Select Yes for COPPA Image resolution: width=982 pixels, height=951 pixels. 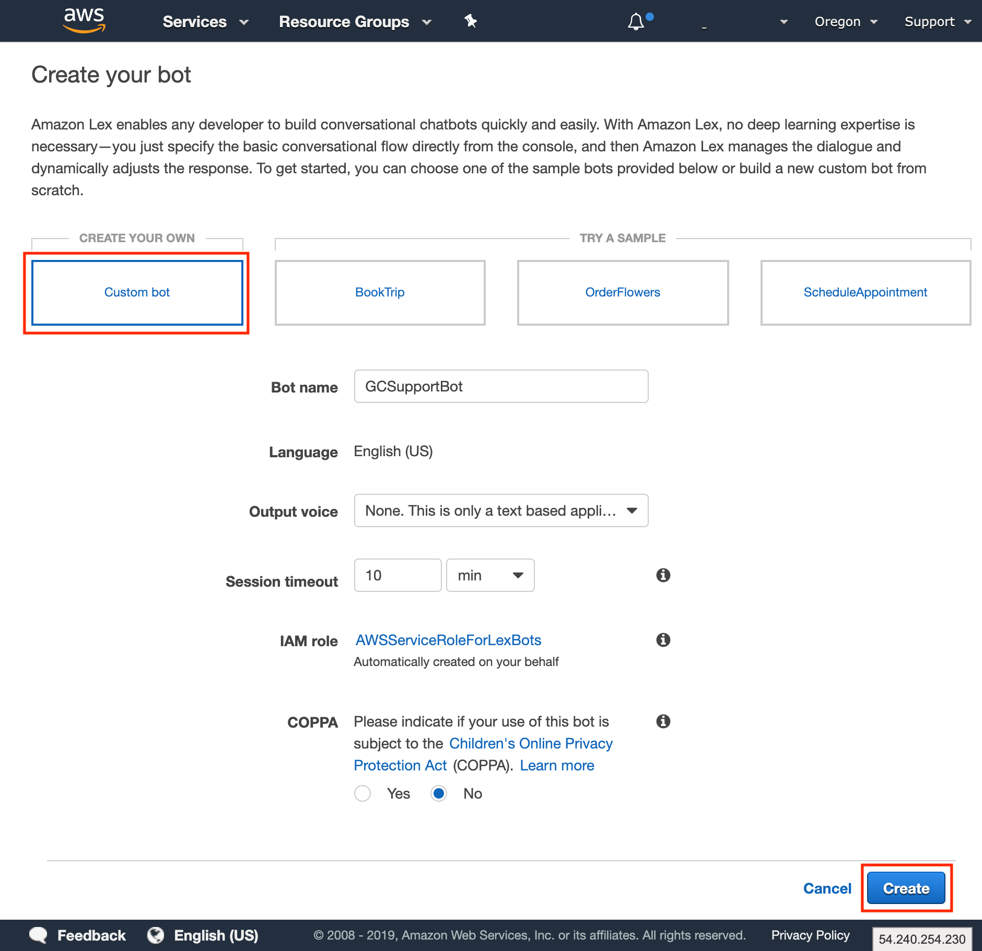(x=363, y=793)
